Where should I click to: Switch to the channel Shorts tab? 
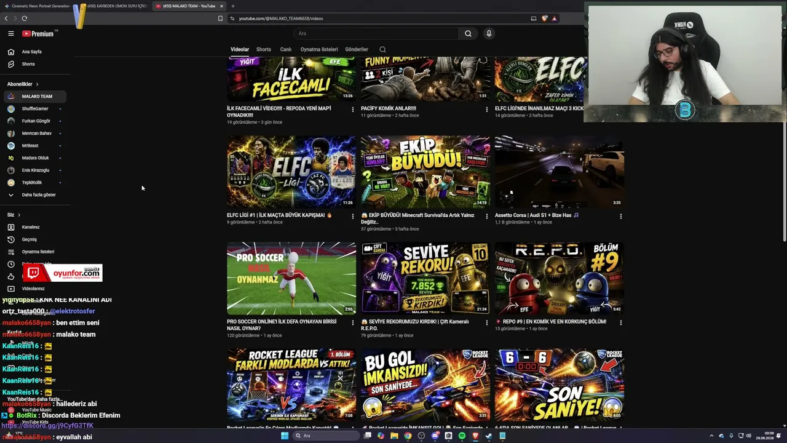coord(264,49)
